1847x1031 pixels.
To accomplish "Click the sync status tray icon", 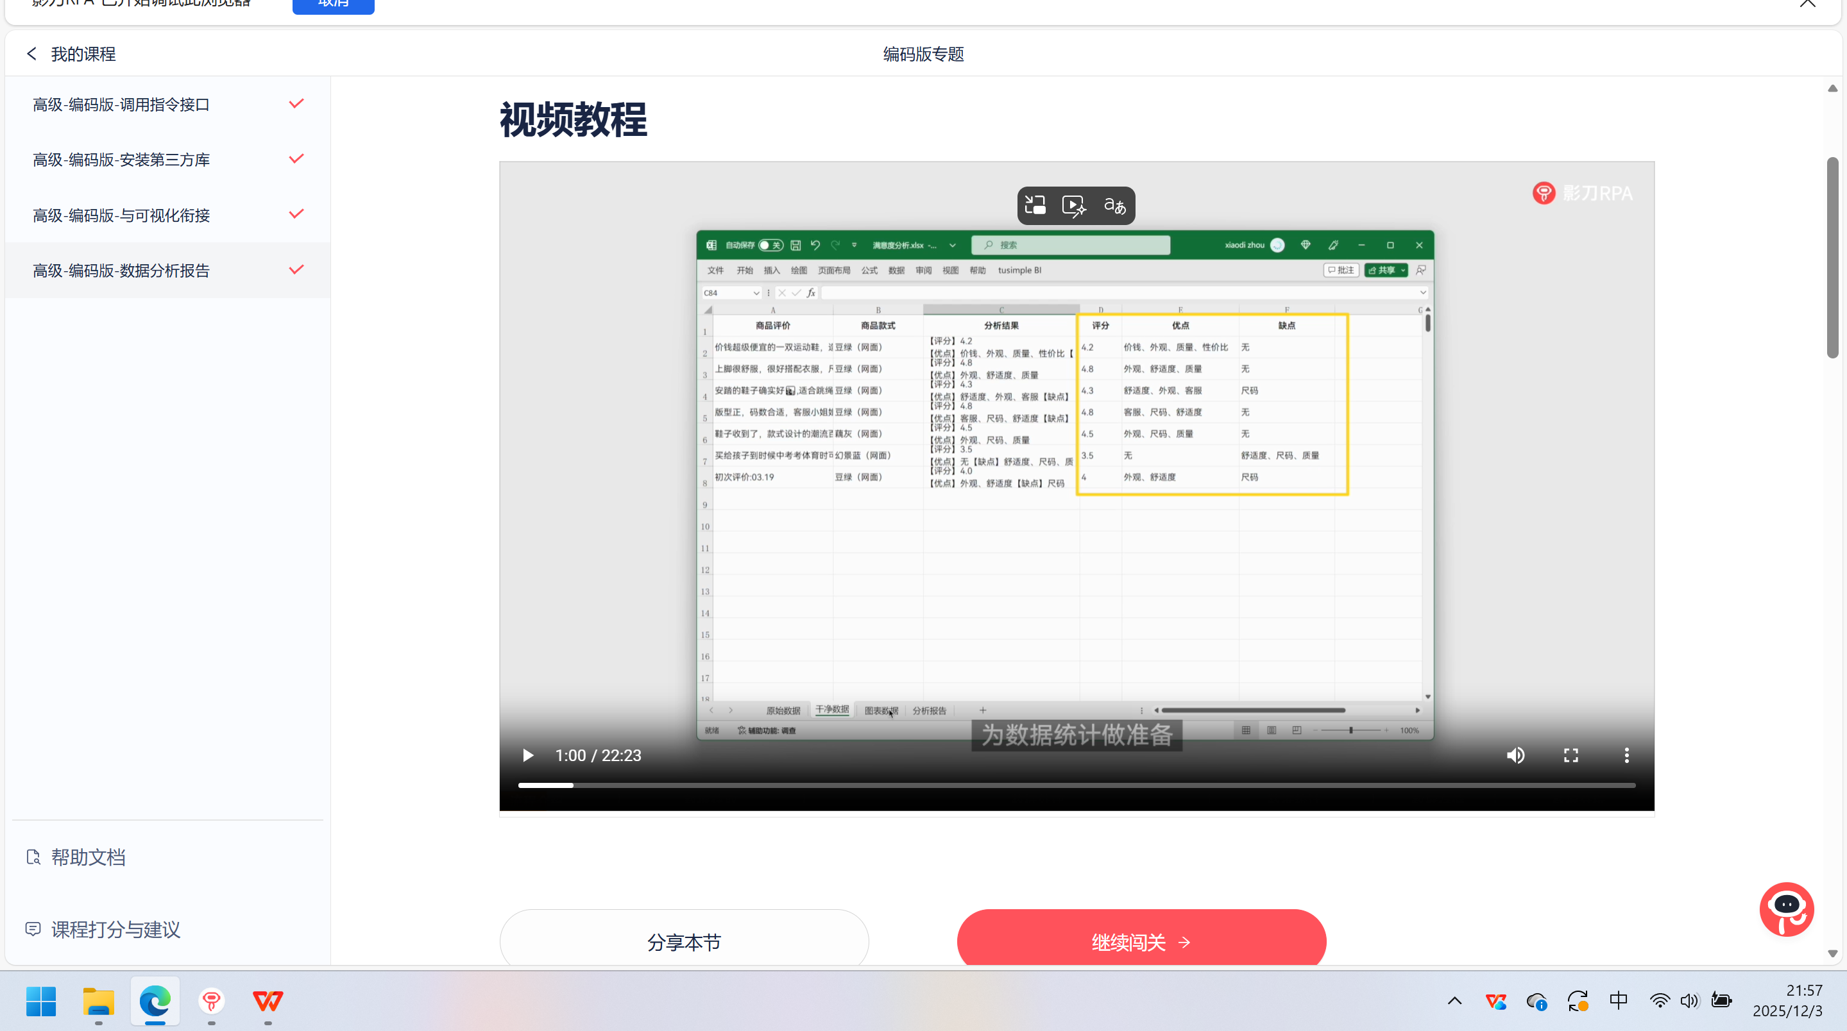I will pos(1578,1001).
